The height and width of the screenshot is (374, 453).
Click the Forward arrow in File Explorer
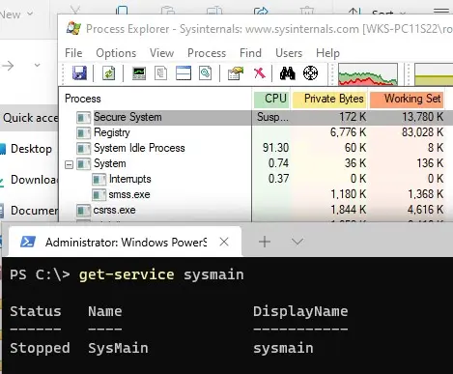[9, 66]
